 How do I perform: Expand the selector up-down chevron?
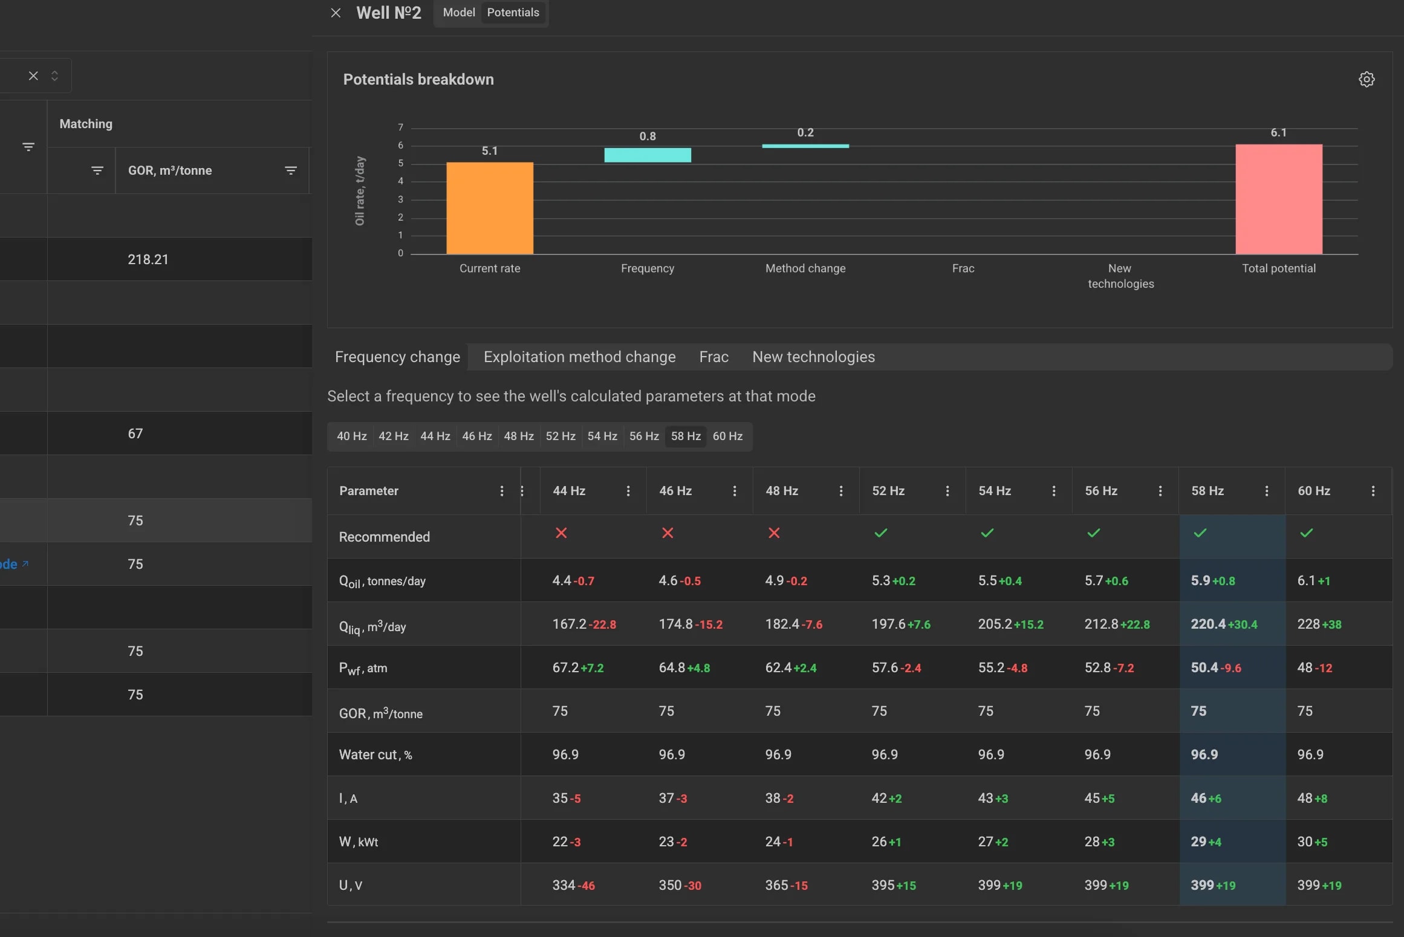54,76
